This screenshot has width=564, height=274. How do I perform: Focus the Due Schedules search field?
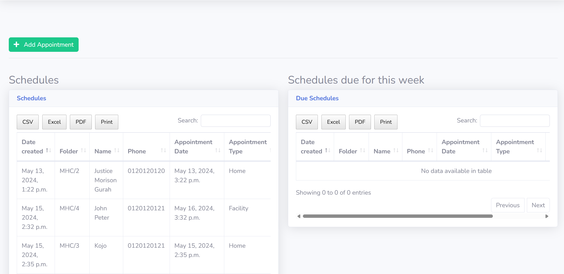515,121
